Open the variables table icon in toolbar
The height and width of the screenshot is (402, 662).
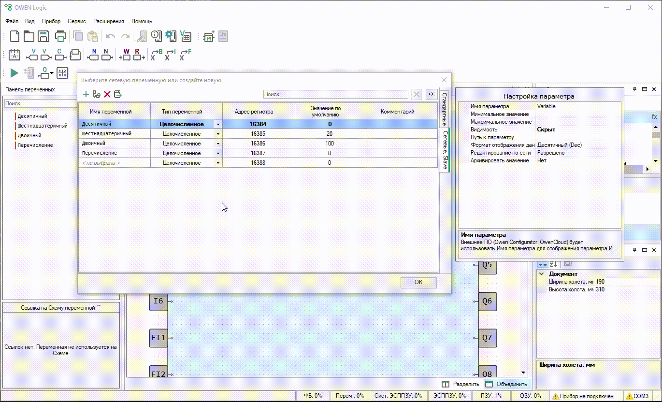[186, 36]
